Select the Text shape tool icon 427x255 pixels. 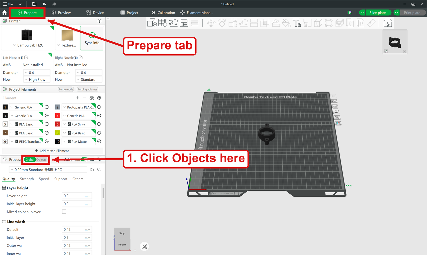[x=297, y=23]
